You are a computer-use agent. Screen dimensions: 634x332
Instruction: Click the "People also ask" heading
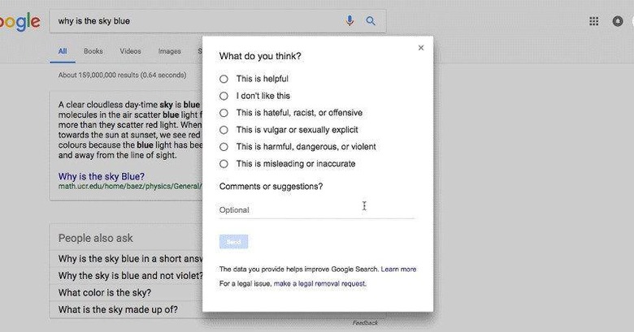click(x=95, y=238)
